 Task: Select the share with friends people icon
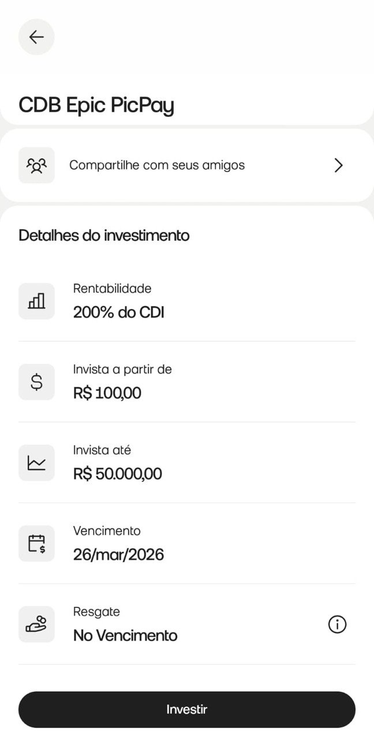(x=36, y=166)
